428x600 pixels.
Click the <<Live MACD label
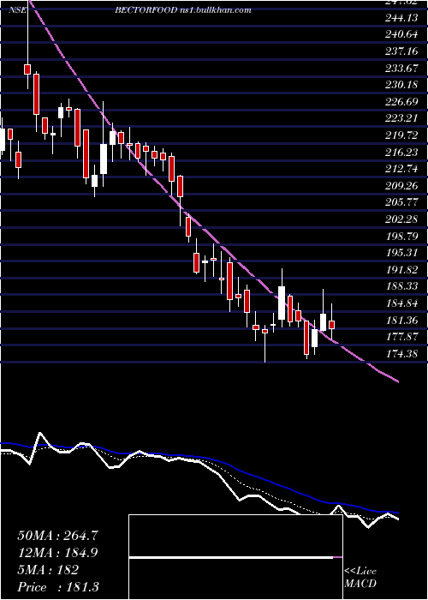(360, 578)
